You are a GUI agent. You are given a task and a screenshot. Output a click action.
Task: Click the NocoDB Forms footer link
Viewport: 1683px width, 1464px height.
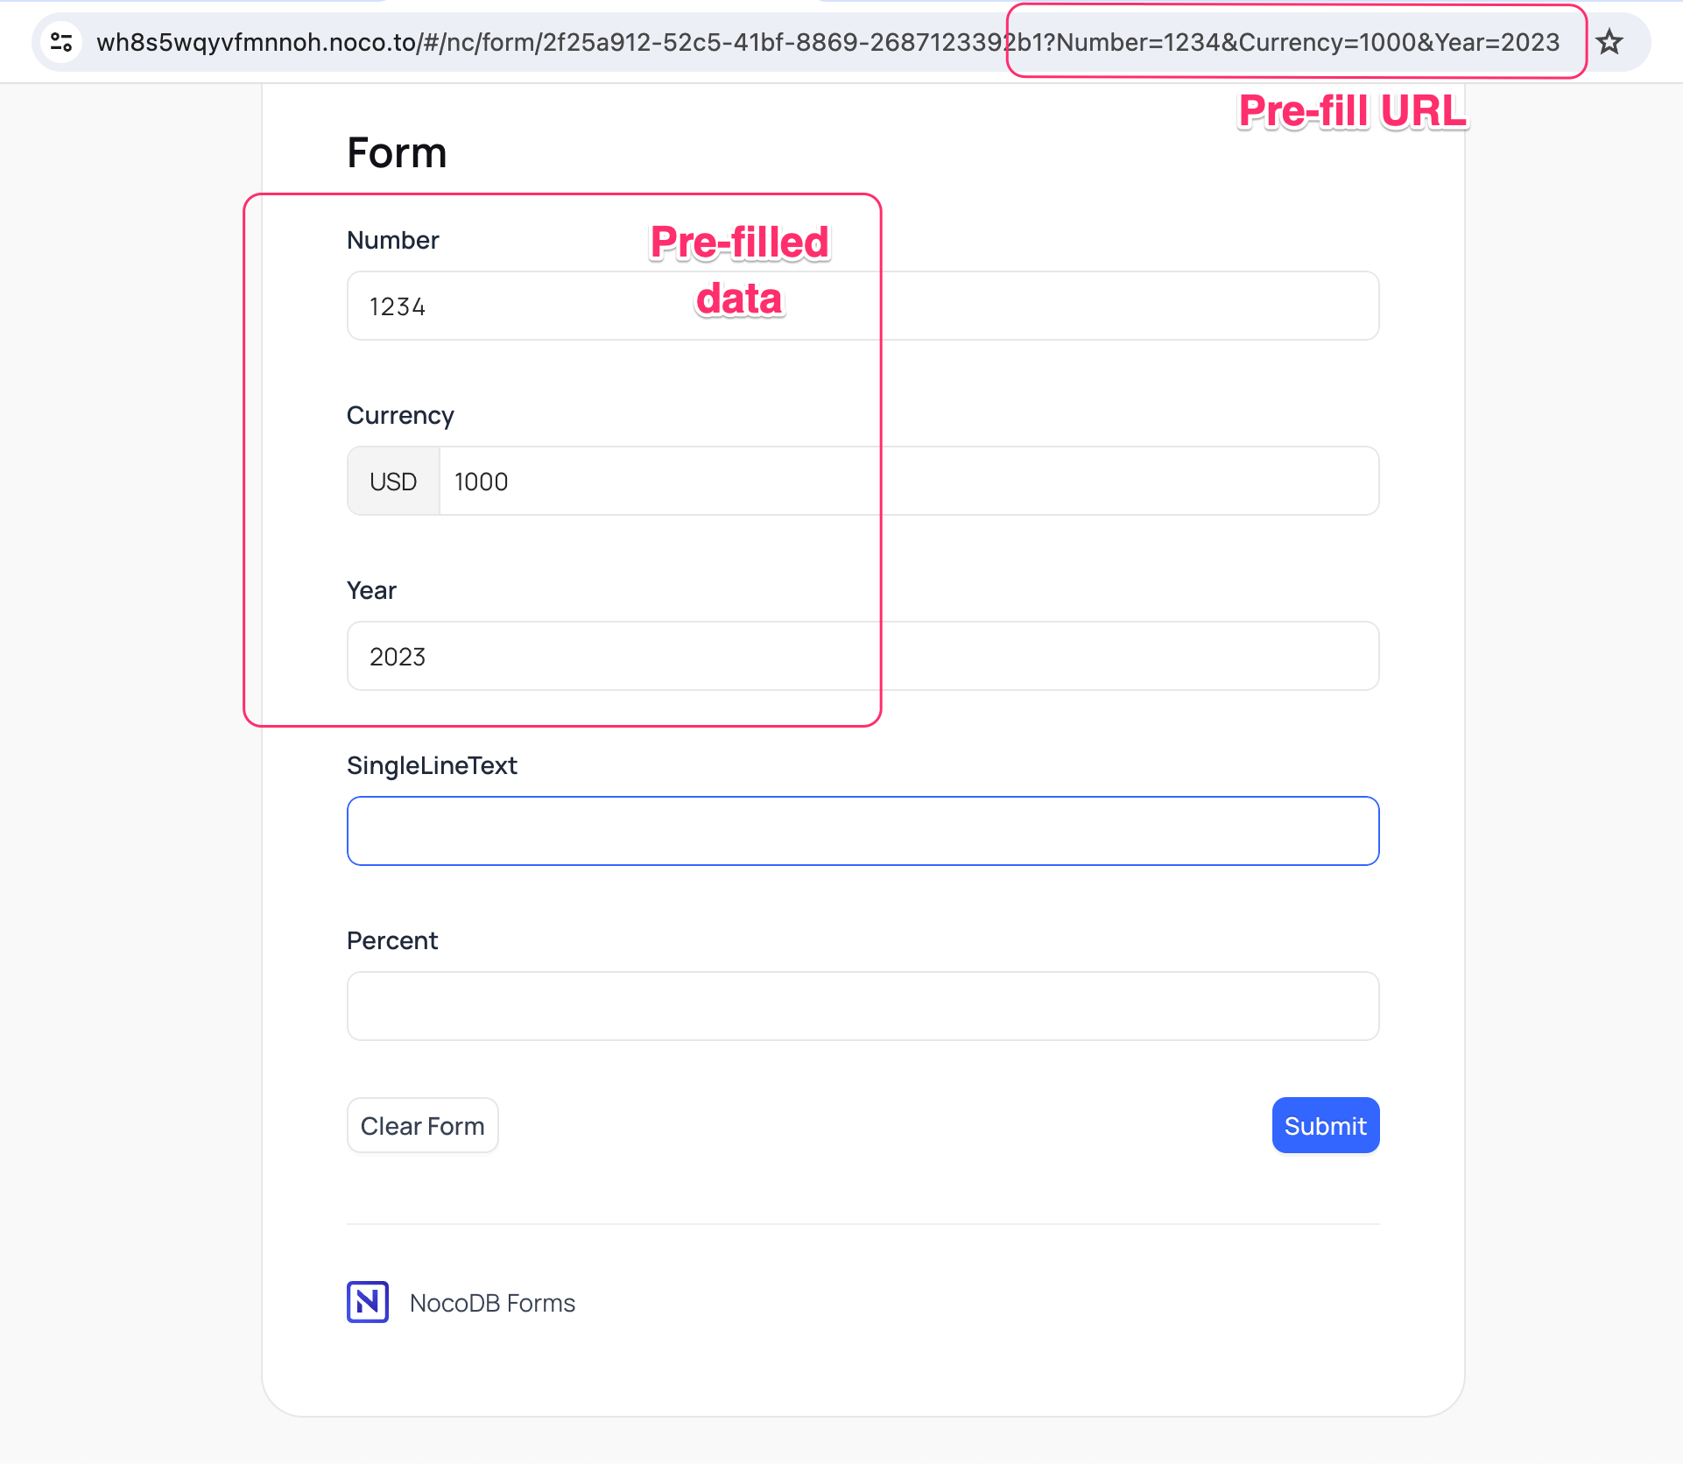pos(492,1302)
